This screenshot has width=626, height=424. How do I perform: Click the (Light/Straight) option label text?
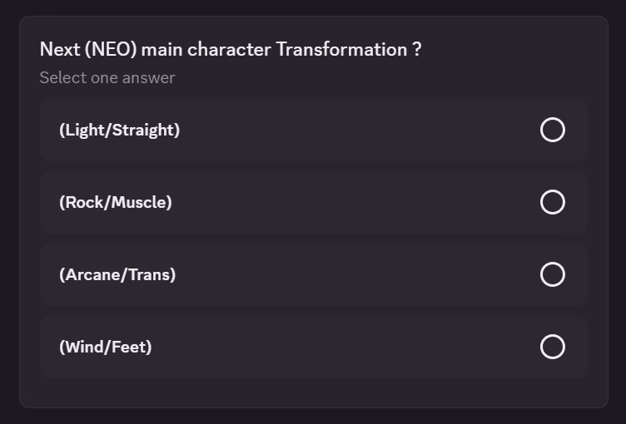pos(119,130)
